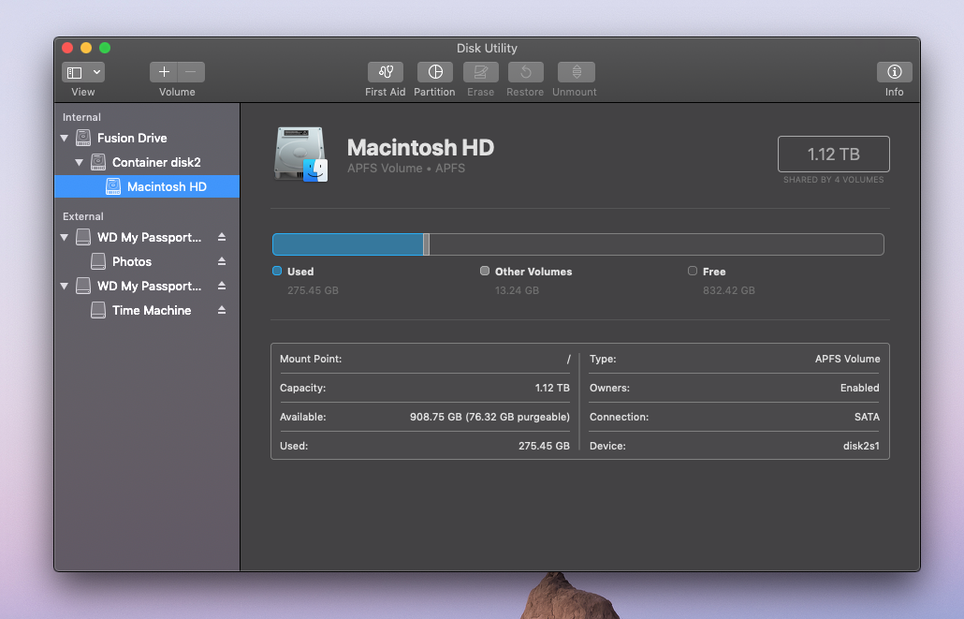Click the 1.12 TB capacity box
Viewport: 964px width, 619px height.
(x=834, y=154)
